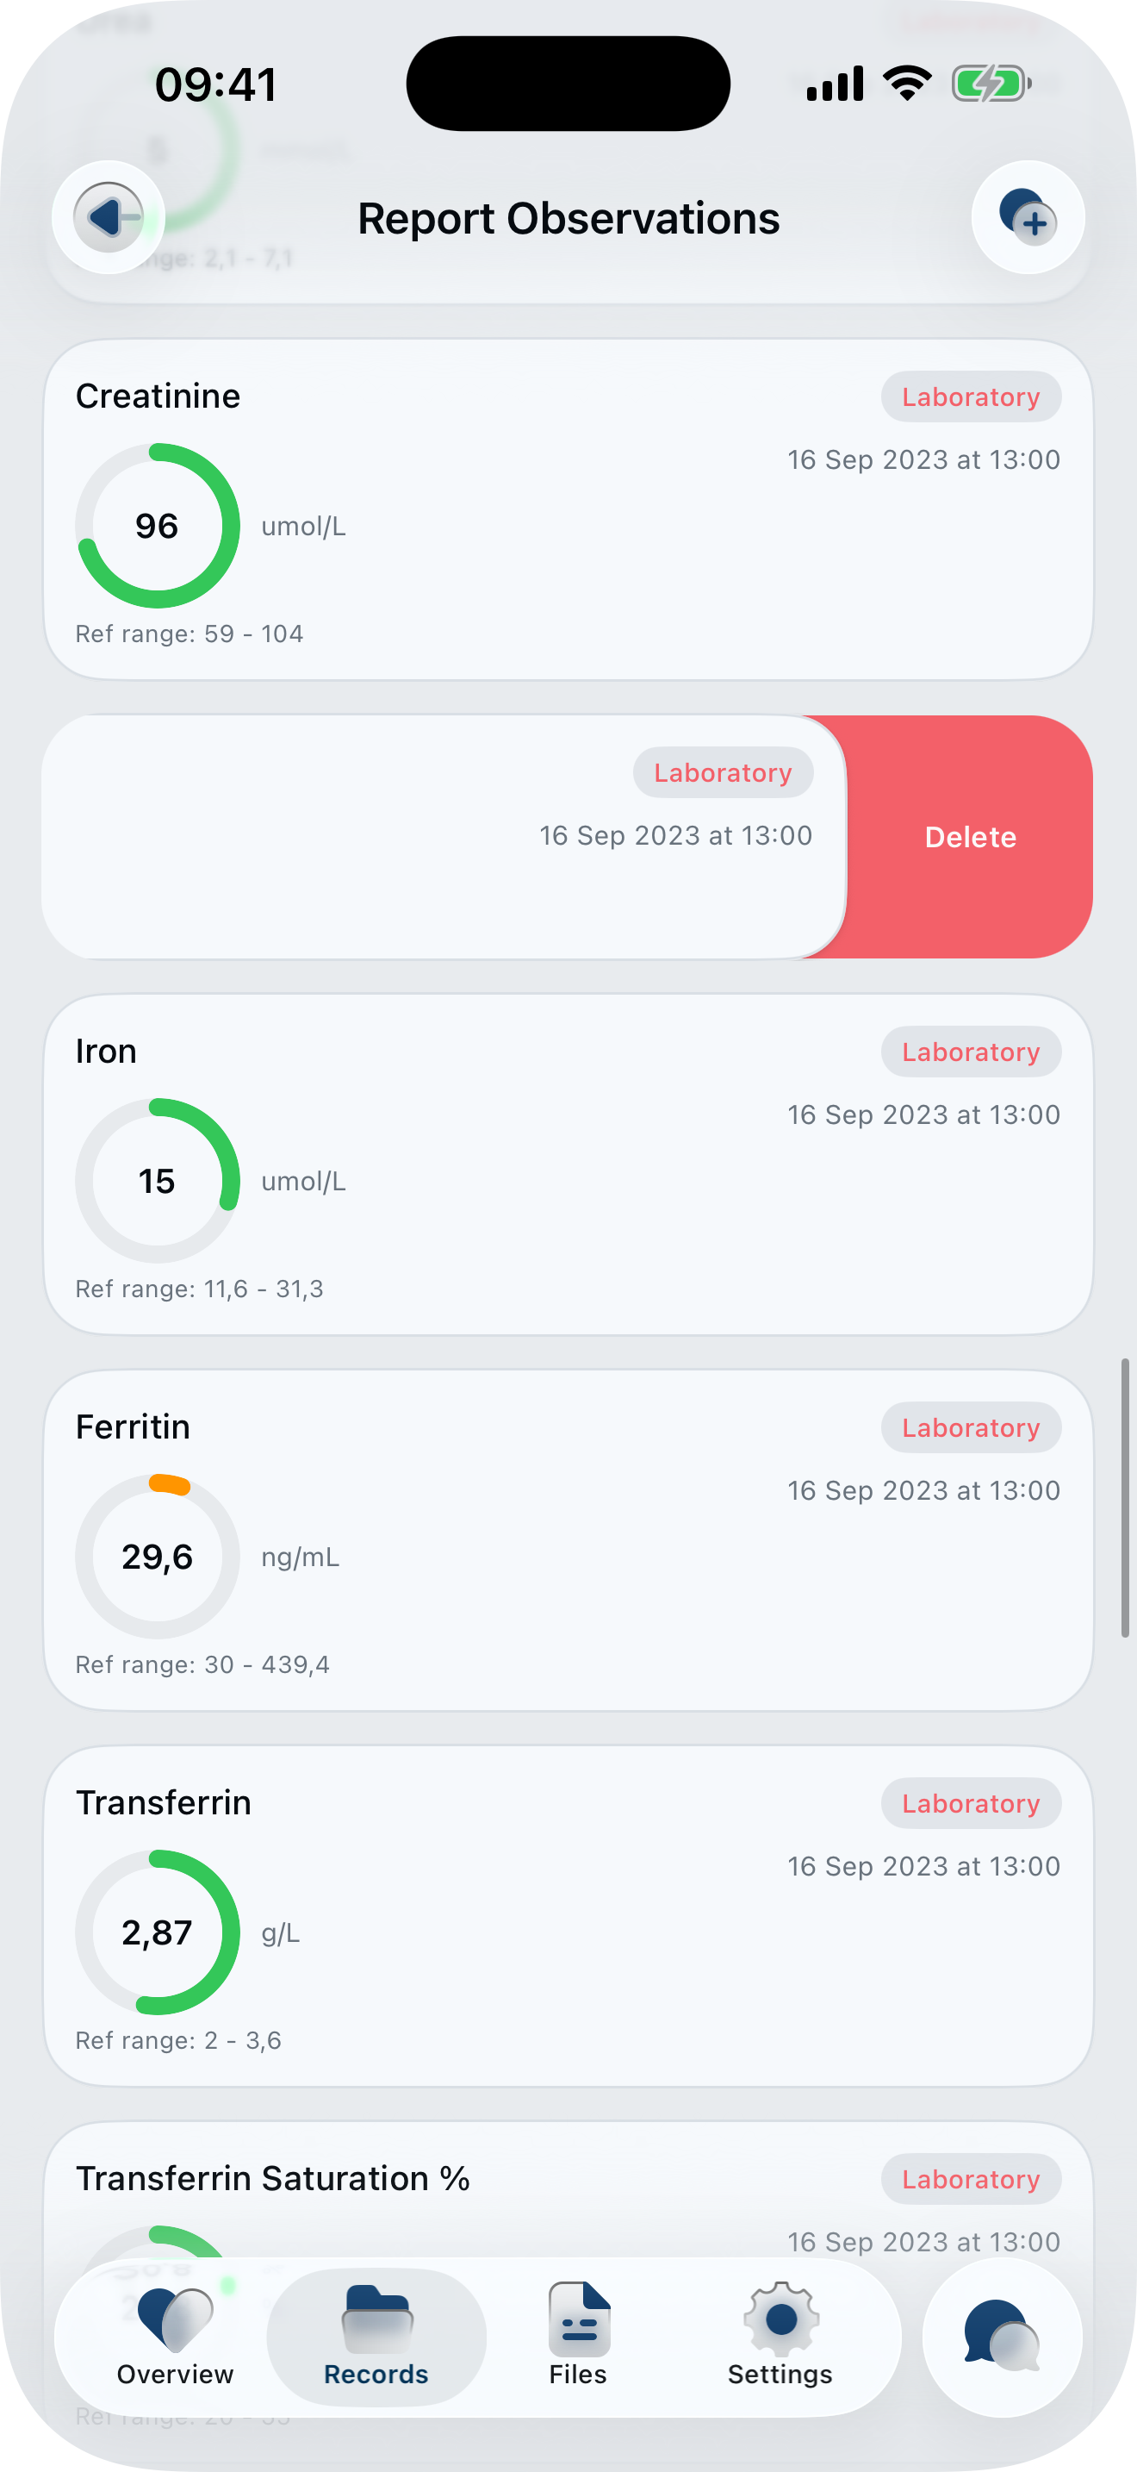Open the Iron observation title
The height and width of the screenshot is (2472, 1137).
(x=107, y=1052)
